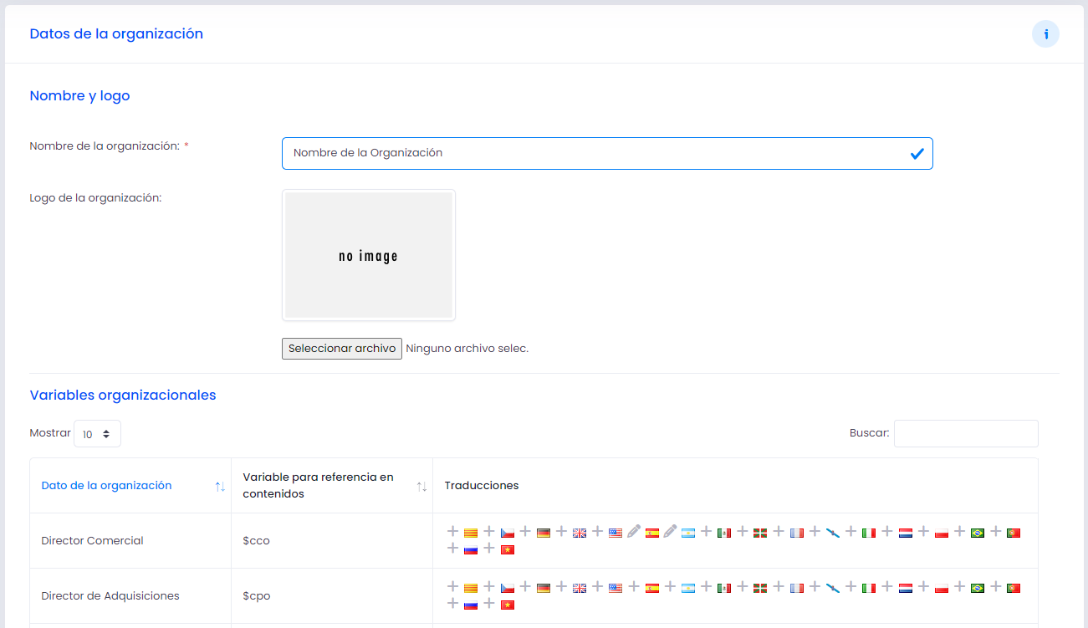The height and width of the screenshot is (628, 1088).
Task: Click the Logo de la organización label
Action: 95,198
